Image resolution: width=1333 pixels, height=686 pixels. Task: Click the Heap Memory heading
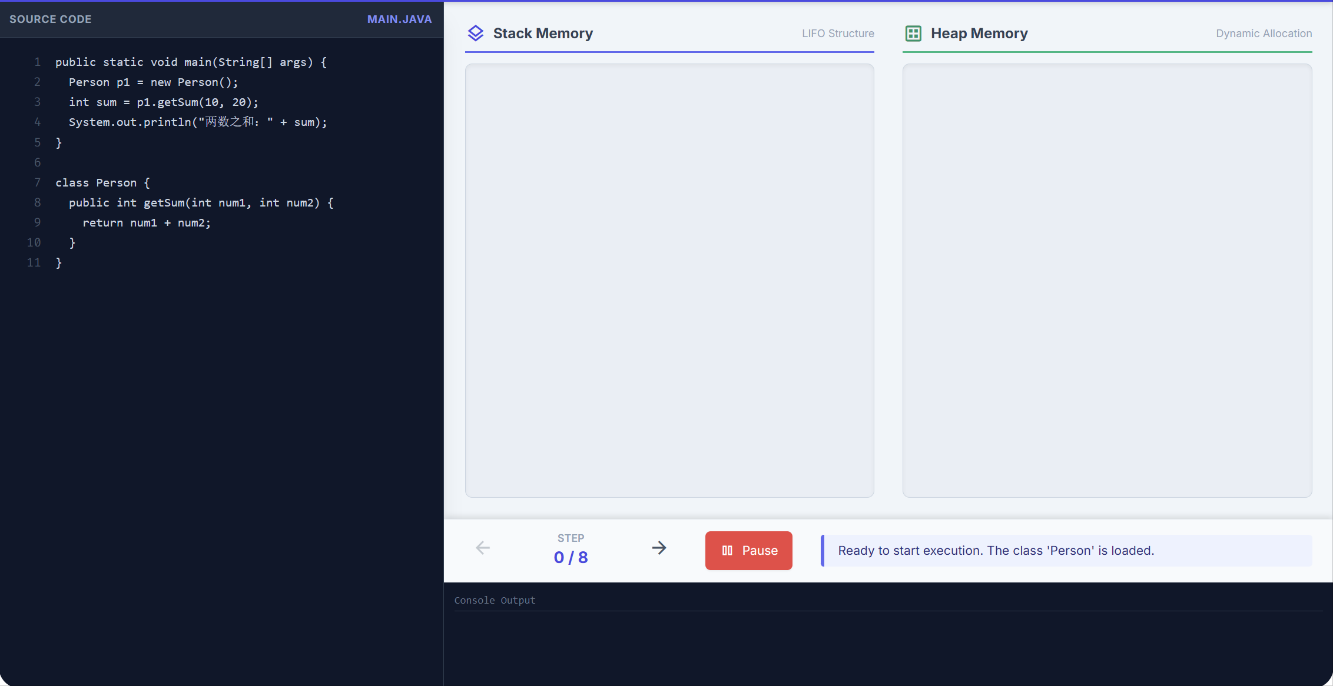coord(979,34)
